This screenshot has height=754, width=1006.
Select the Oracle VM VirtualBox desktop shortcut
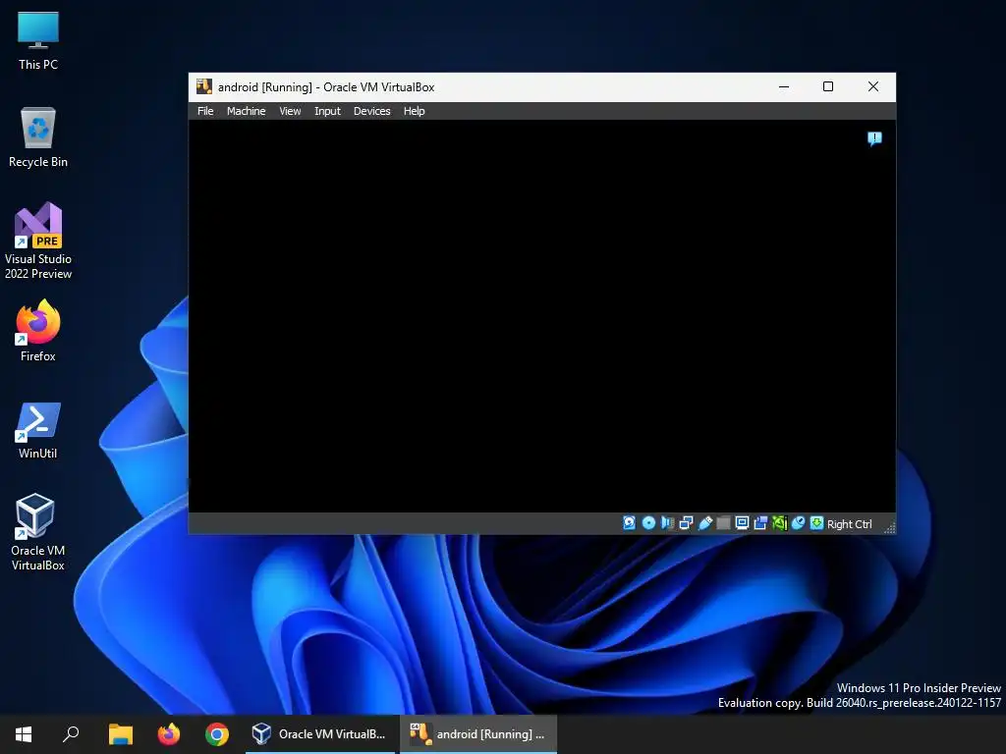click(x=38, y=532)
